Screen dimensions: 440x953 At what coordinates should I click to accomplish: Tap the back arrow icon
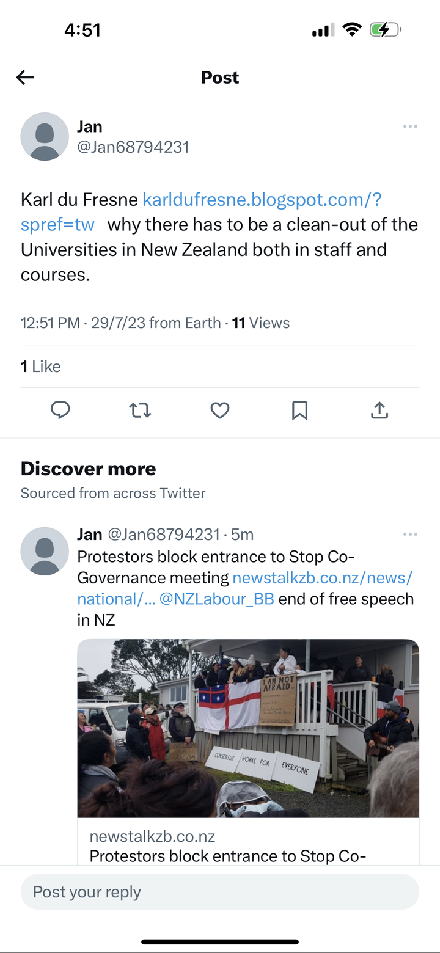point(25,77)
